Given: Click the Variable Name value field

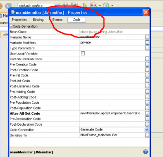Looking at the screenshot, I should tap(112, 37).
